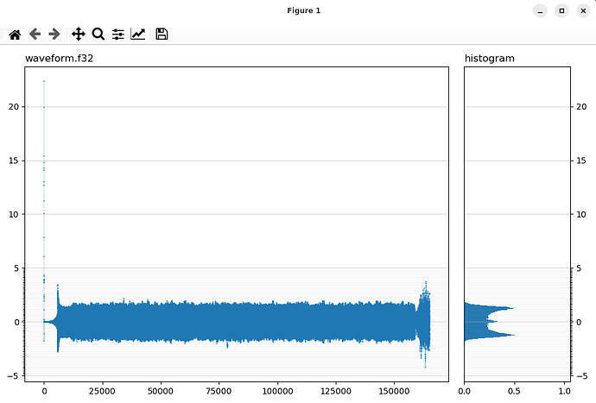The width and height of the screenshot is (596, 403).
Task: Maximize the Figure 1 window
Action: click(x=561, y=10)
